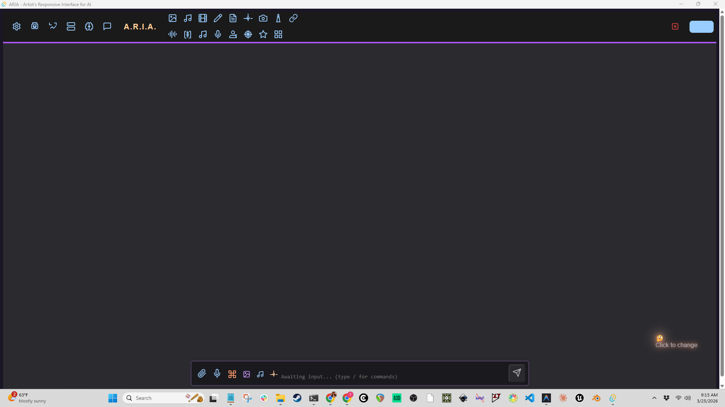Select the star favorites icon

pyautogui.click(x=263, y=34)
